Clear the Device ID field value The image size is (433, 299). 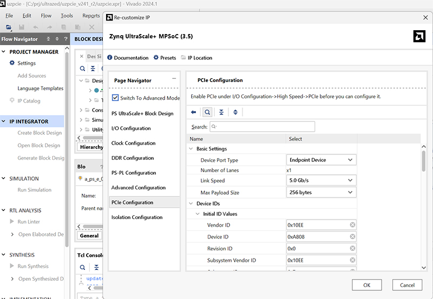pos(352,237)
